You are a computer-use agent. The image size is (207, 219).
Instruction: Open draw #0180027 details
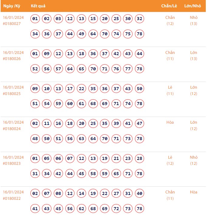12,24
